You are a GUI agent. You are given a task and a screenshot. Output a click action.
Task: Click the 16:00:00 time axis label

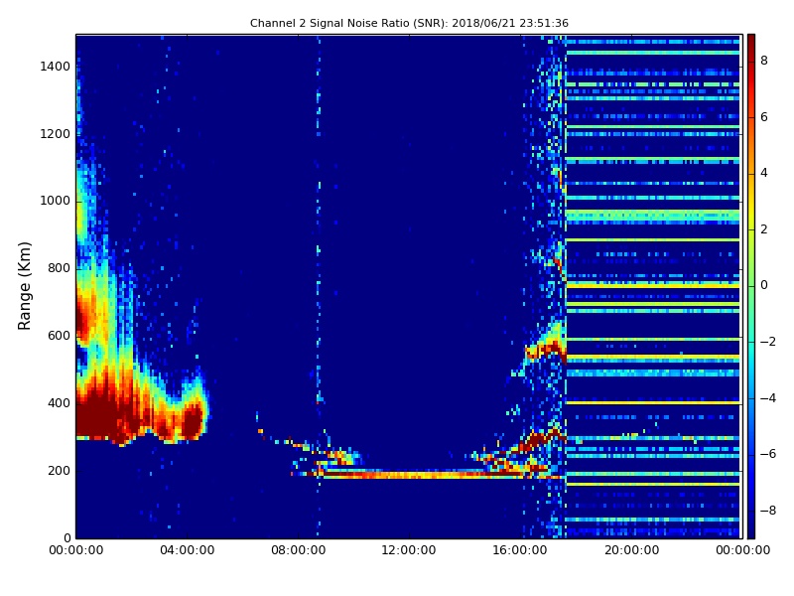(x=520, y=550)
